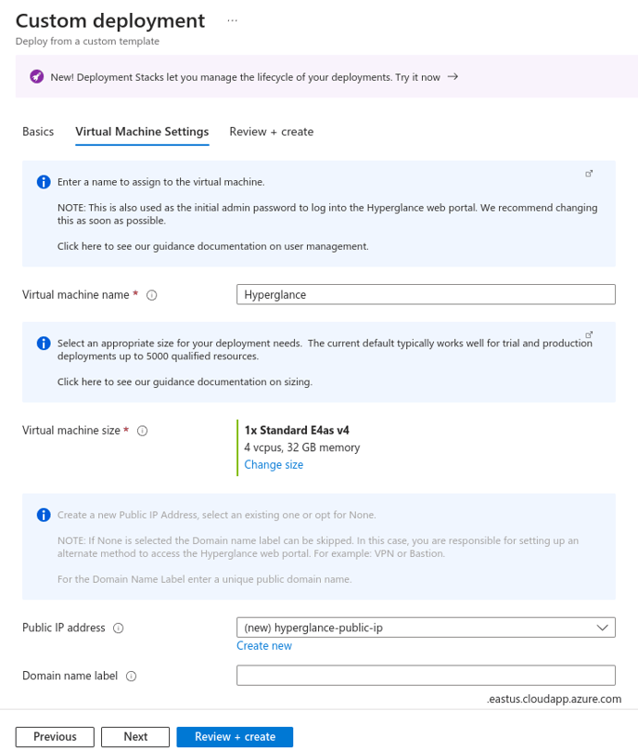
Task: Open the Review + create tab
Action: pos(272,132)
